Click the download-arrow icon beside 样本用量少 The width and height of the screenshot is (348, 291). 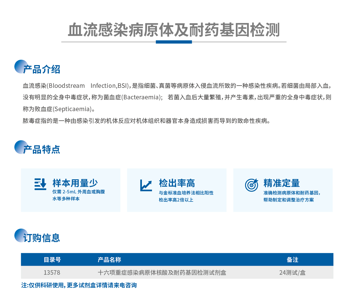40,184
